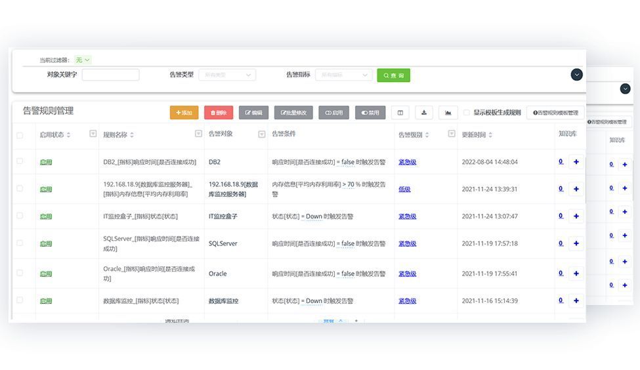
Task: Click the green 查询 search button
Action: point(393,75)
